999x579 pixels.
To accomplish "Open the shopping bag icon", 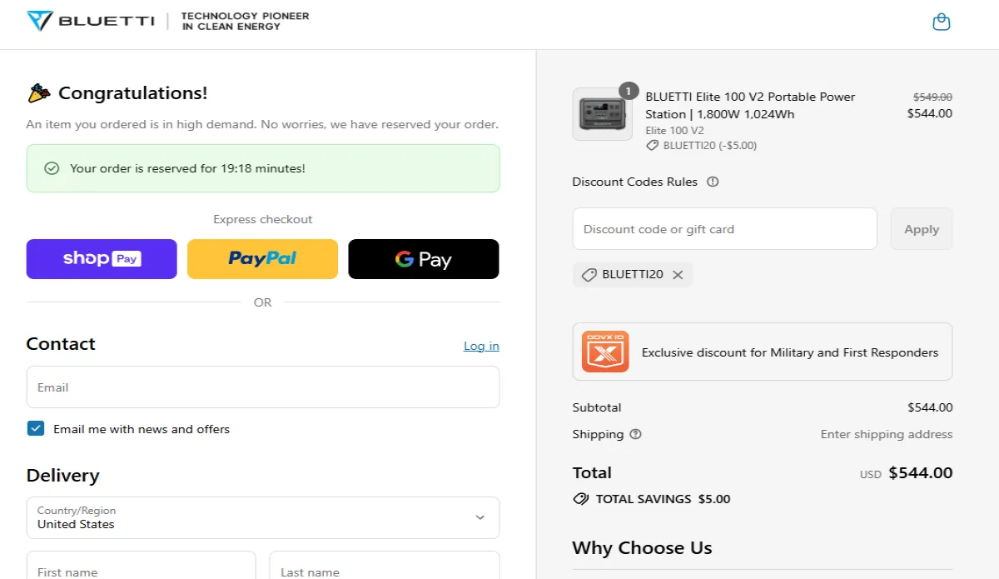I will click(x=942, y=22).
